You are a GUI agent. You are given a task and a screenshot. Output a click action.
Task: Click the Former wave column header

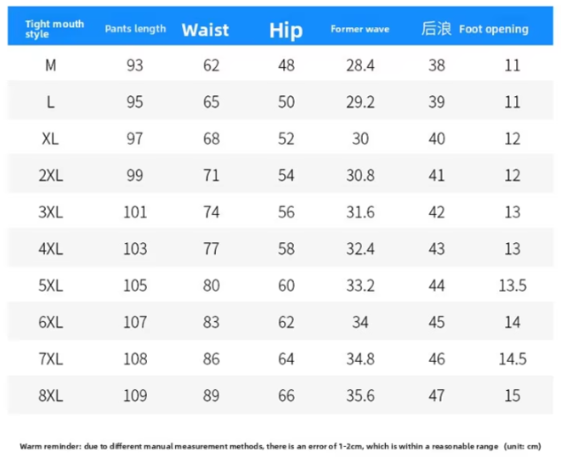[x=360, y=29]
